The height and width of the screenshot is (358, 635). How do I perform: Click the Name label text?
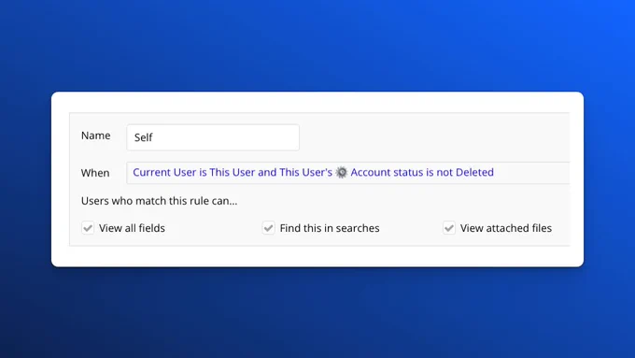pyautogui.click(x=95, y=136)
